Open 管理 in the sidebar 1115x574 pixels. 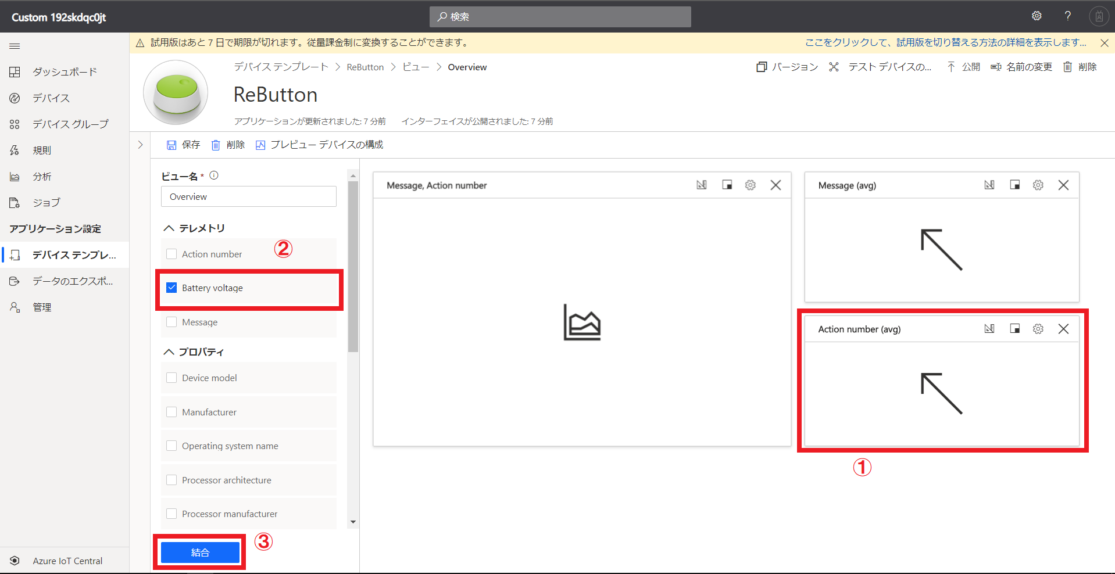click(65, 307)
